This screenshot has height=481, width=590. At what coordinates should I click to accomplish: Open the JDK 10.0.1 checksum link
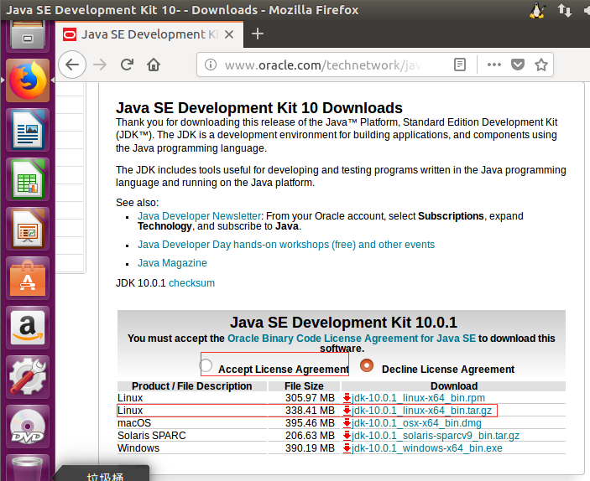click(191, 283)
